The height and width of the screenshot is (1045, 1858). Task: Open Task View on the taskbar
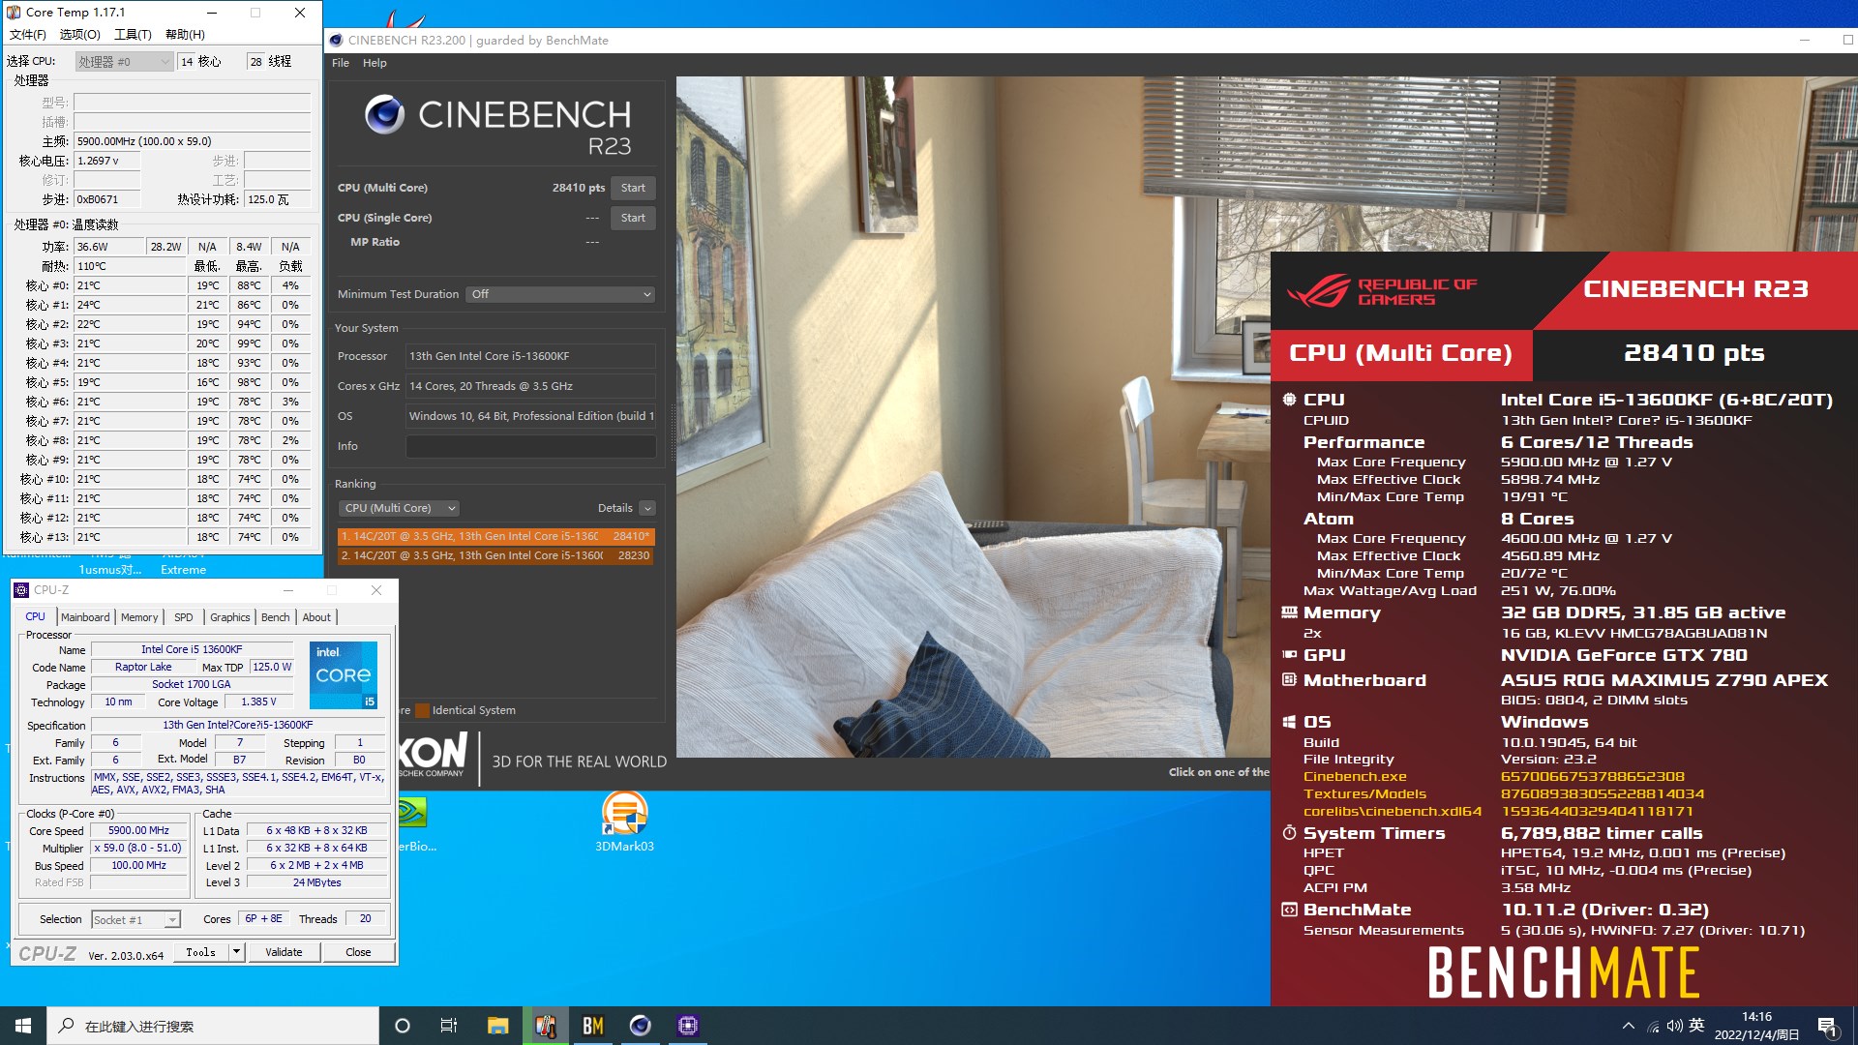pyautogui.click(x=449, y=1026)
